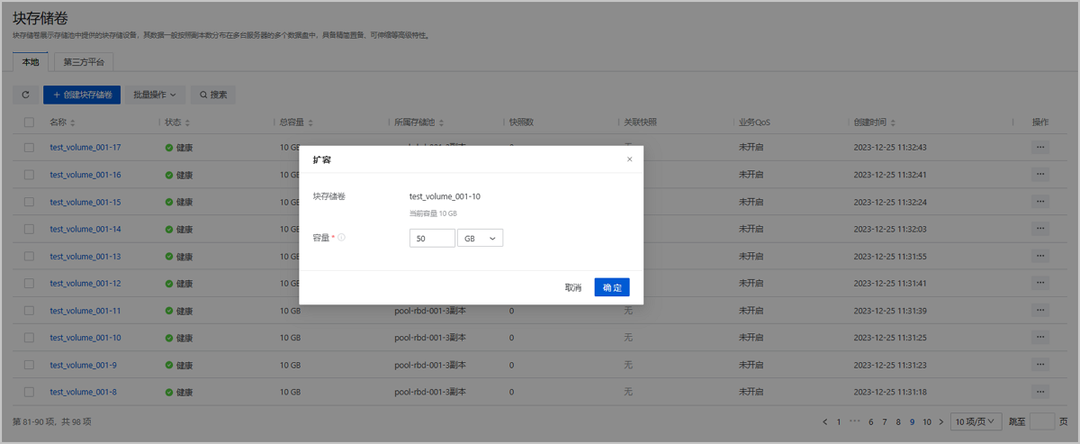Click the refresh icon button
The width and height of the screenshot is (1080, 444).
[25, 95]
